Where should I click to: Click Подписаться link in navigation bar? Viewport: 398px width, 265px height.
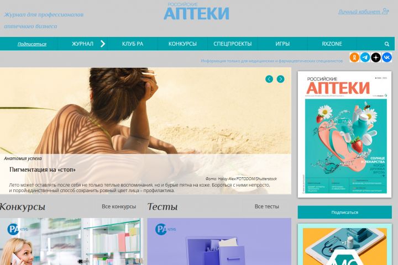pos(32,44)
